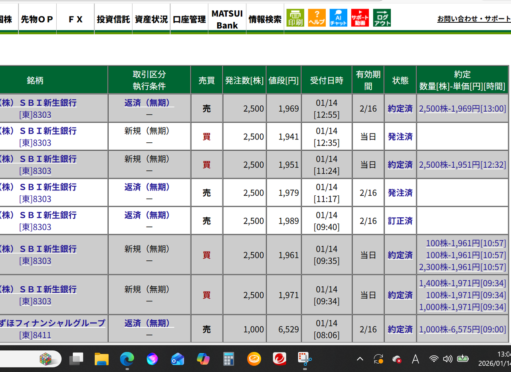Open the FX menu tab
Screen dimensions: 511x372
pos(75,19)
